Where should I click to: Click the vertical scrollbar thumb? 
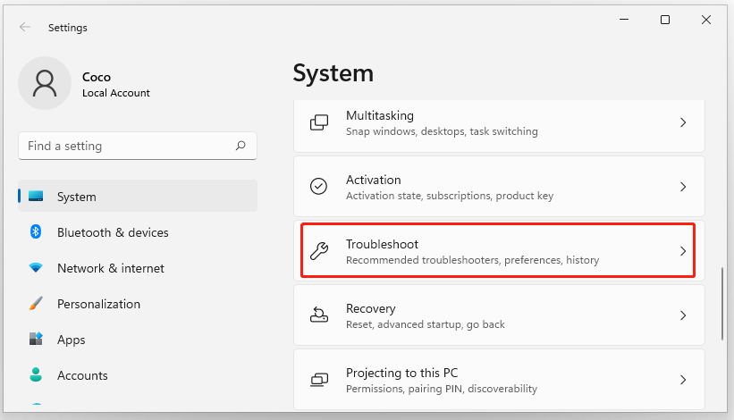point(722,303)
